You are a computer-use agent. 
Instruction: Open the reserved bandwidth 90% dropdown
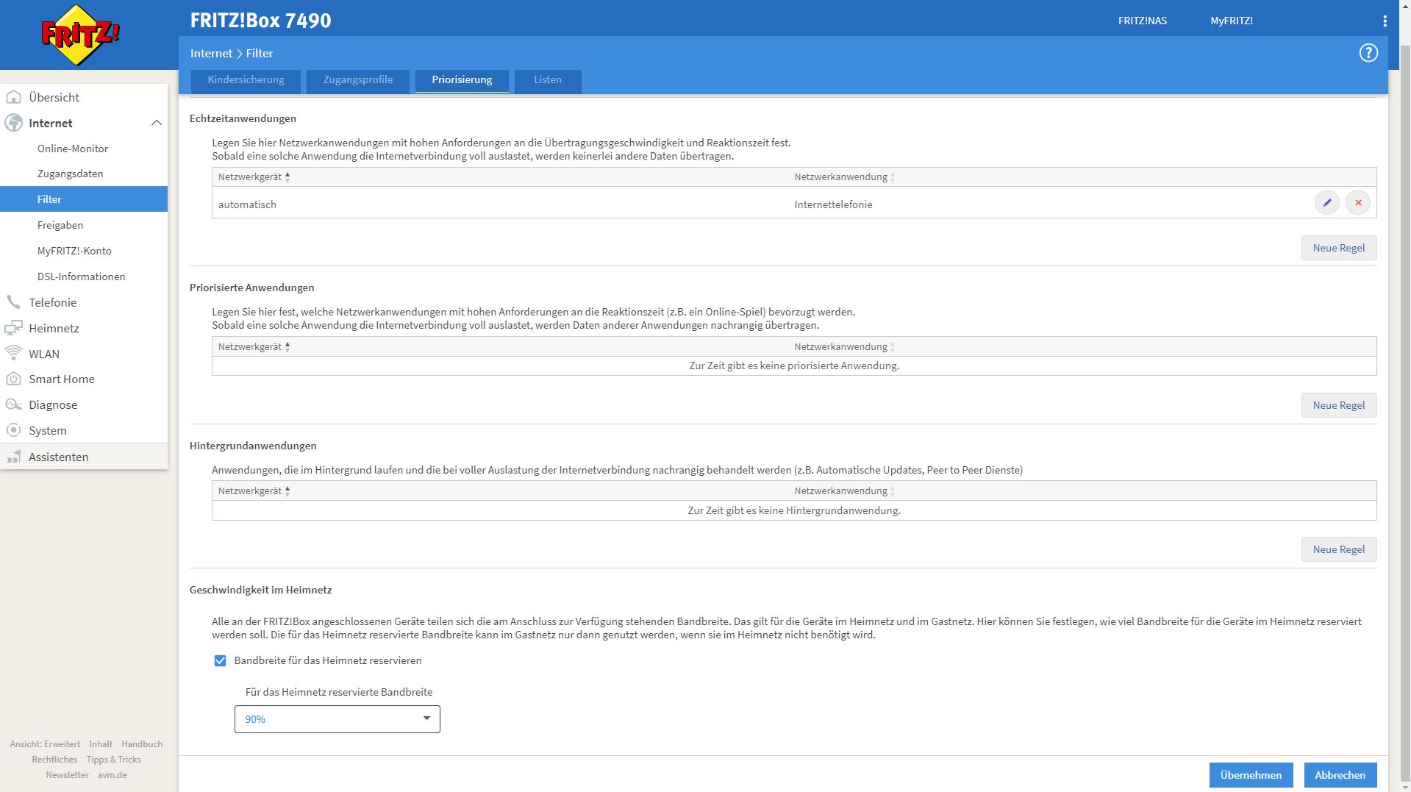pos(337,719)
